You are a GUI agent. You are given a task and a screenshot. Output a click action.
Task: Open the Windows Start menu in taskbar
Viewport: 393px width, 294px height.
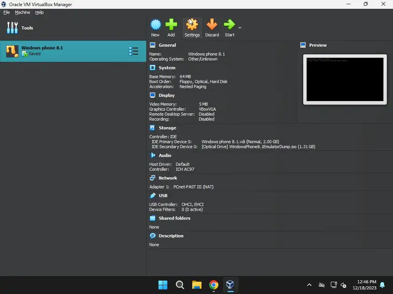[x=163, y=284]
